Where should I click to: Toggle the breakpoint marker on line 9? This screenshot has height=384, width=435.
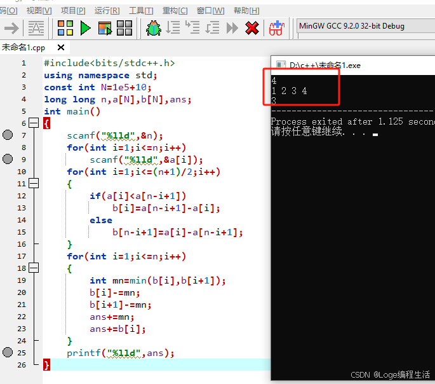pyautogui.click(x=8, y=159)
